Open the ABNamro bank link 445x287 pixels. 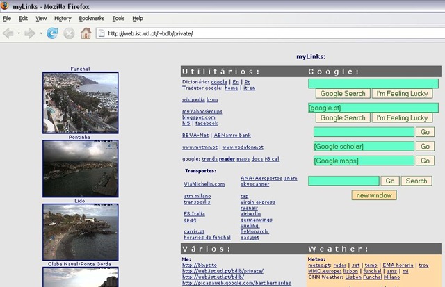tap(232, 136)
